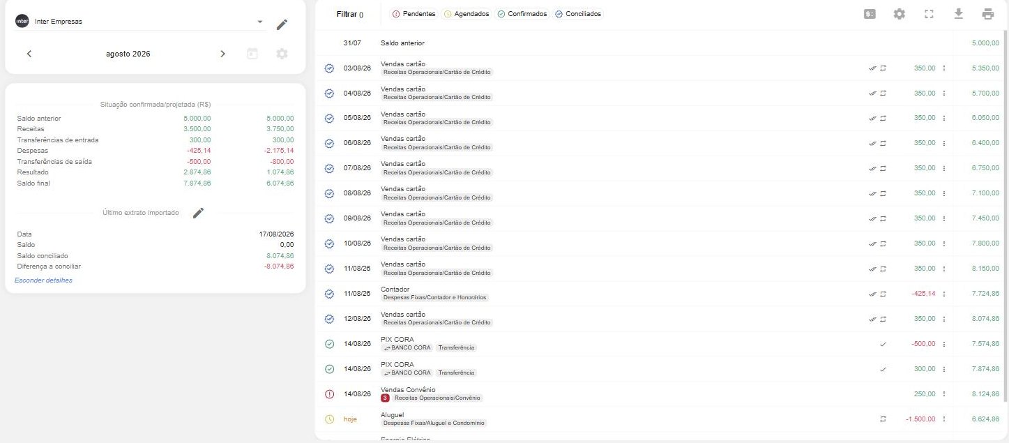1009x443 pixels.
Task: Click the Esconder detalhes link
Action: 43,280
